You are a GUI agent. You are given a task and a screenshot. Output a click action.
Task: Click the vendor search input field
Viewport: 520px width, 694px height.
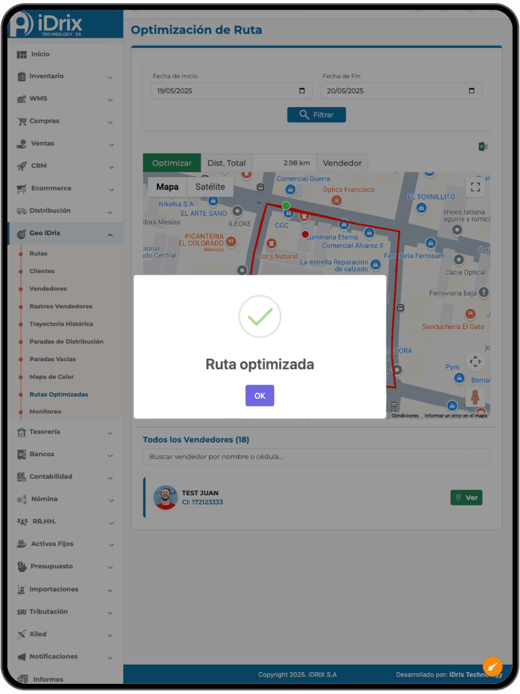[x=316, y=457]
